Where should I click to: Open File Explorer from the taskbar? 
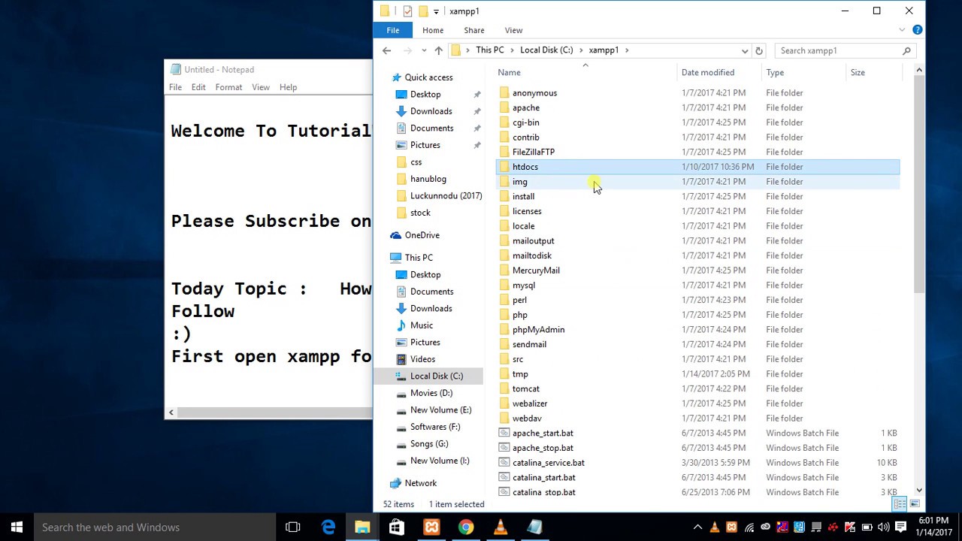[362, 527]
